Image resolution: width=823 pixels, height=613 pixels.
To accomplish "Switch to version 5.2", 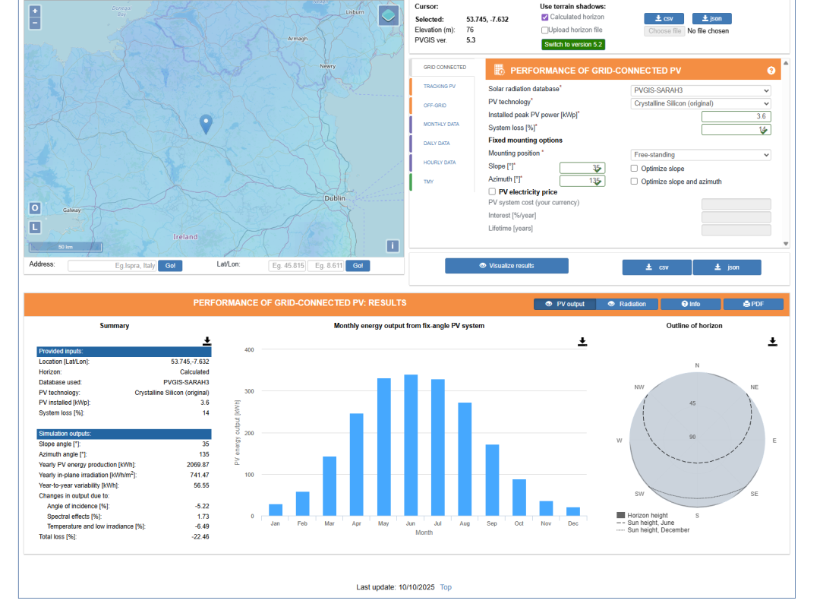I will point(573,45).
